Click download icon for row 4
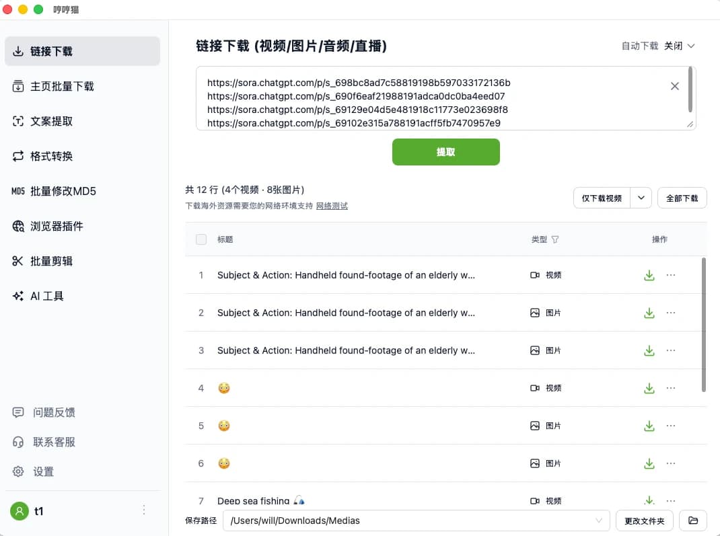720x536 pixels. coord(649,388)
